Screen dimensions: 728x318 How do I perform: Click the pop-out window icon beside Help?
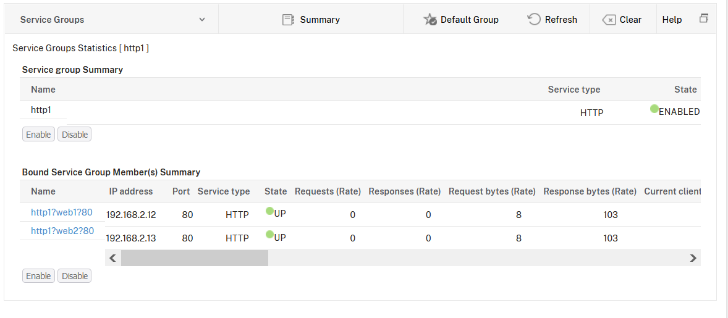704,19
